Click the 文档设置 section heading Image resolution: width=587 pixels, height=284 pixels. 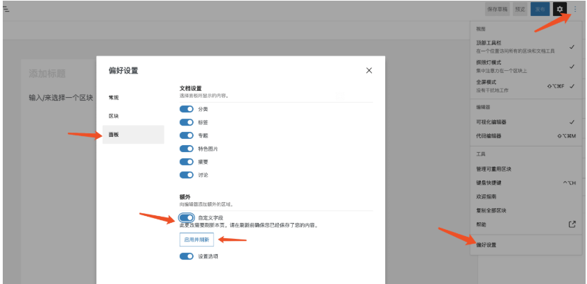191,88
